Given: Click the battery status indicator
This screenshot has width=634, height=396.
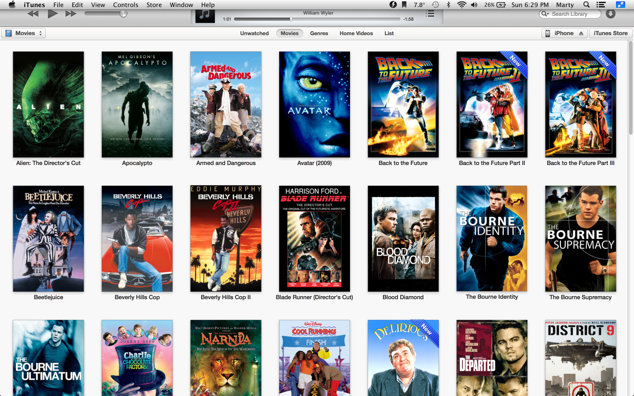Looking at the screenshot, I should [495, 5].
